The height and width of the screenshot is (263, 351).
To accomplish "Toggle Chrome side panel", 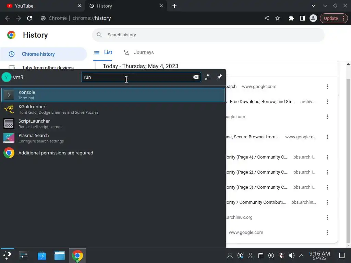I will click(x=302, y=18).
